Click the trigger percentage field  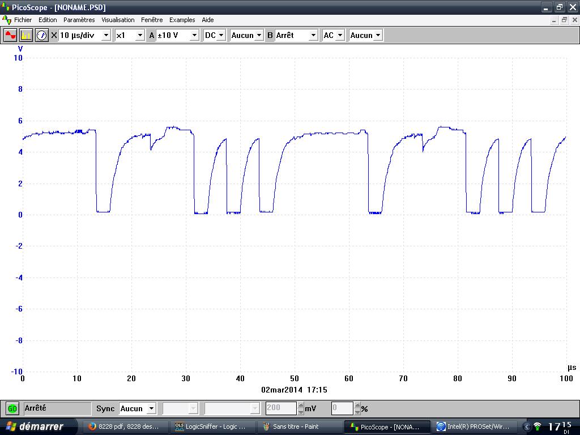342,408
